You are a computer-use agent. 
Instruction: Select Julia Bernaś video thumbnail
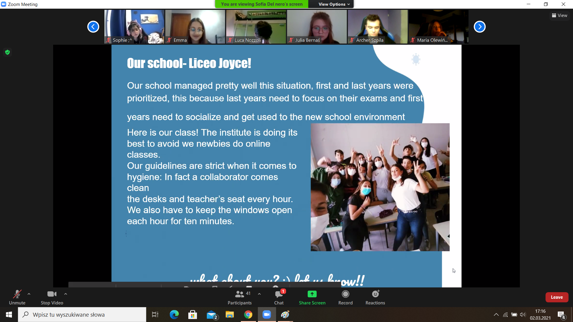click(317, 27)
